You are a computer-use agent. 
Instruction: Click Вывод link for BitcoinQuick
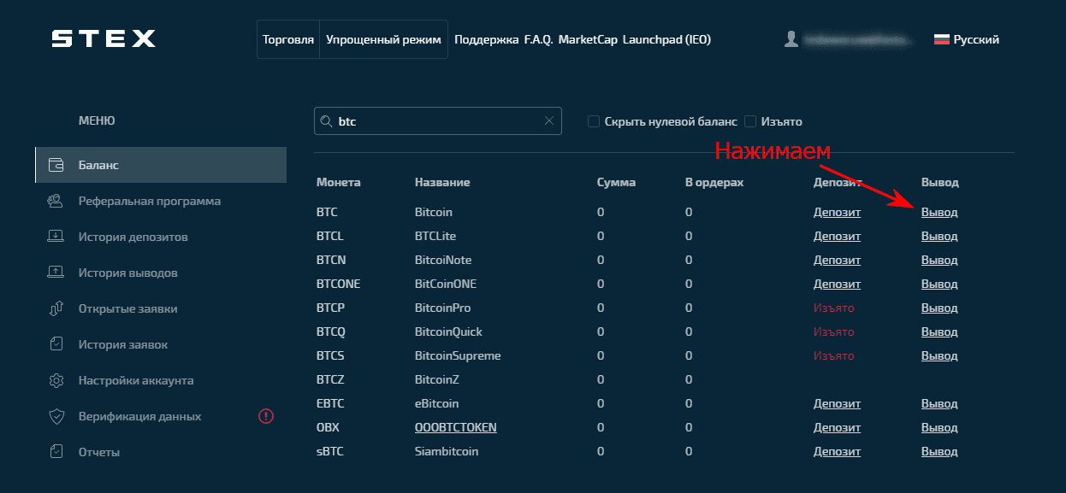click(x=939, y=332)
